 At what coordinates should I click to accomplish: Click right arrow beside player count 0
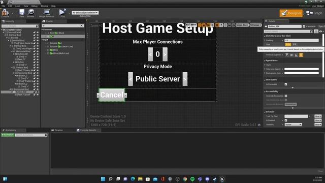(165, 54)
